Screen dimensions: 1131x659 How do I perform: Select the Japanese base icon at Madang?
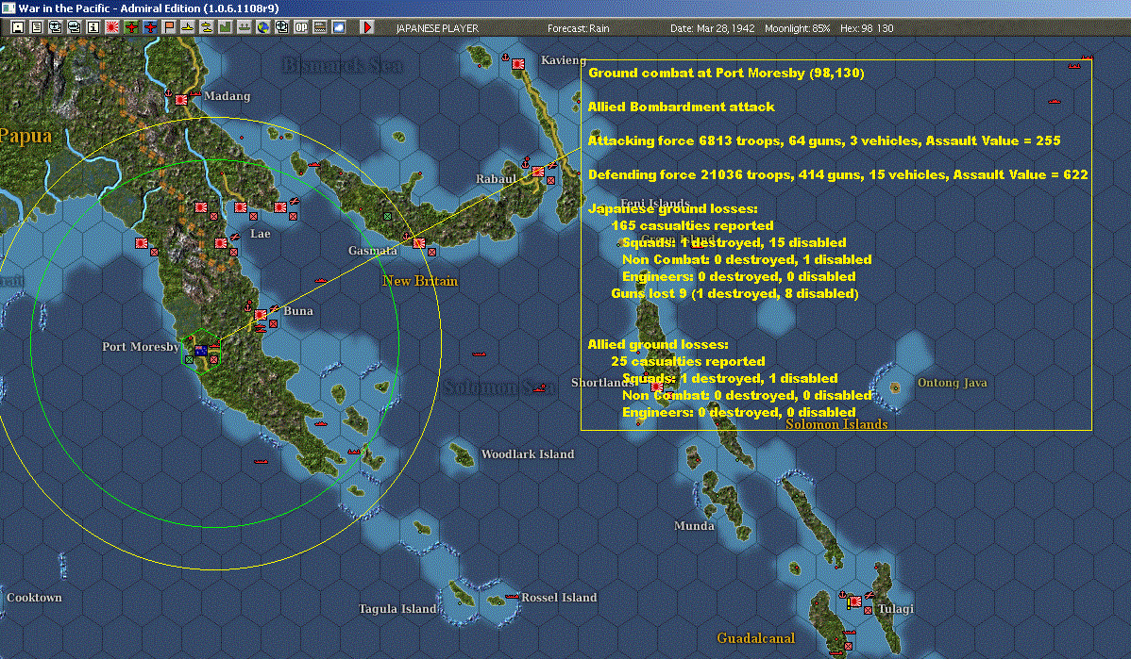[x=182, y=100]
